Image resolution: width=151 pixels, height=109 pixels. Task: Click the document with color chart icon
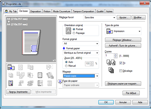click(11, 83)
